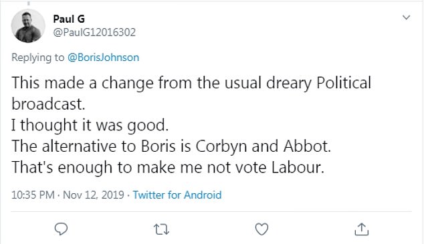Image resolution: width=424 pixels, height=244 pixels.
Task: Open the share tweet icon
Action: [362, 229]
